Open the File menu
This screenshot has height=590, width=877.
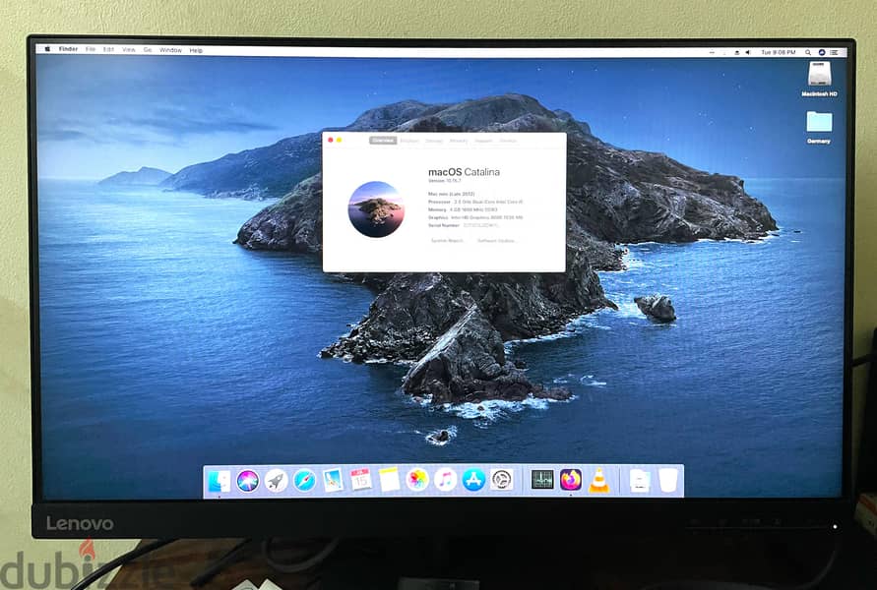[x=91, y=49]
